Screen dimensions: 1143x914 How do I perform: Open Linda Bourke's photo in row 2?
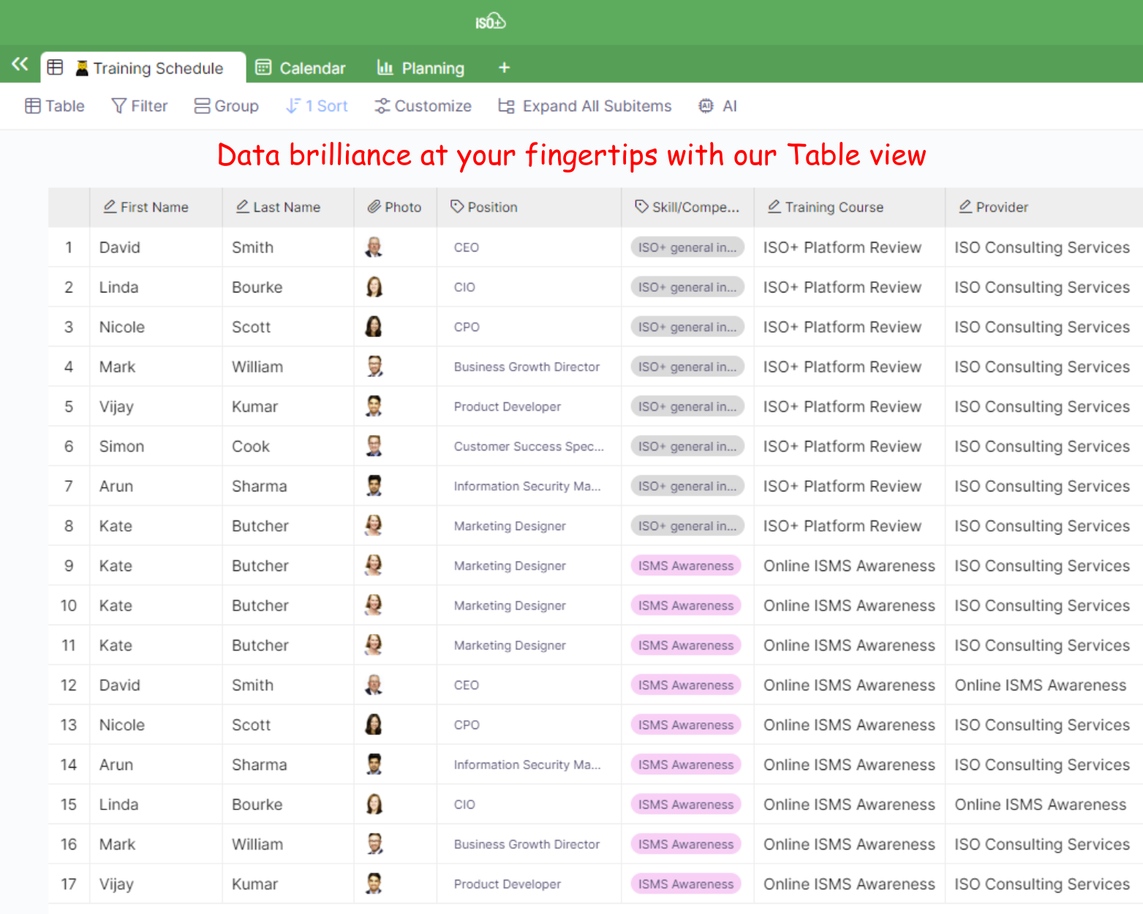(374, 287)
